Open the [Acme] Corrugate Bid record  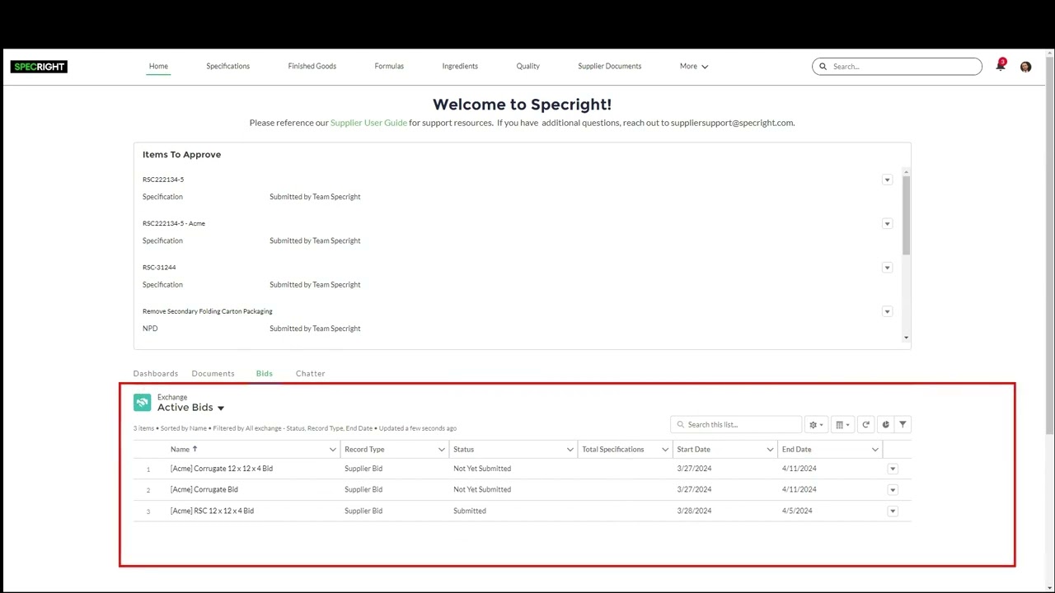(x=204, y=490)
